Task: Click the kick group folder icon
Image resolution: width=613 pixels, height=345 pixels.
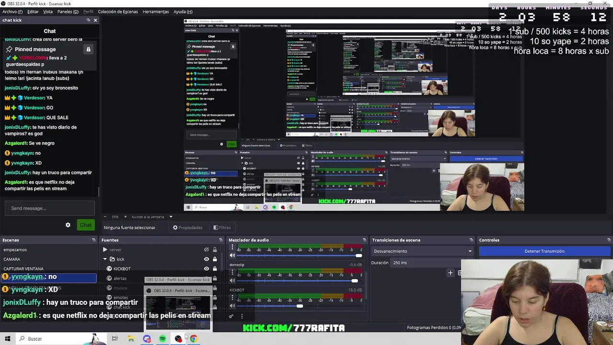Action: click(x=113, y=259)
